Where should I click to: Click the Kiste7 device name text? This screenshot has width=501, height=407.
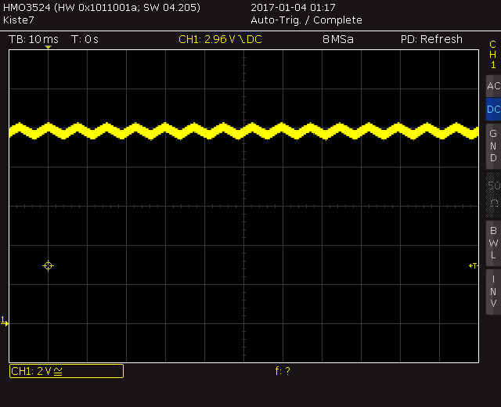coord(19,20)
